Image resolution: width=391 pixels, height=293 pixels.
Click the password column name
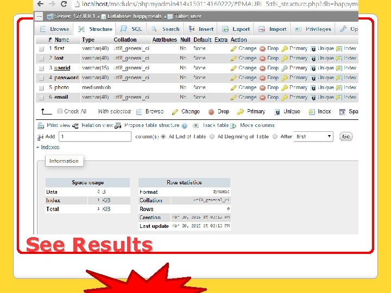point(66,78)
